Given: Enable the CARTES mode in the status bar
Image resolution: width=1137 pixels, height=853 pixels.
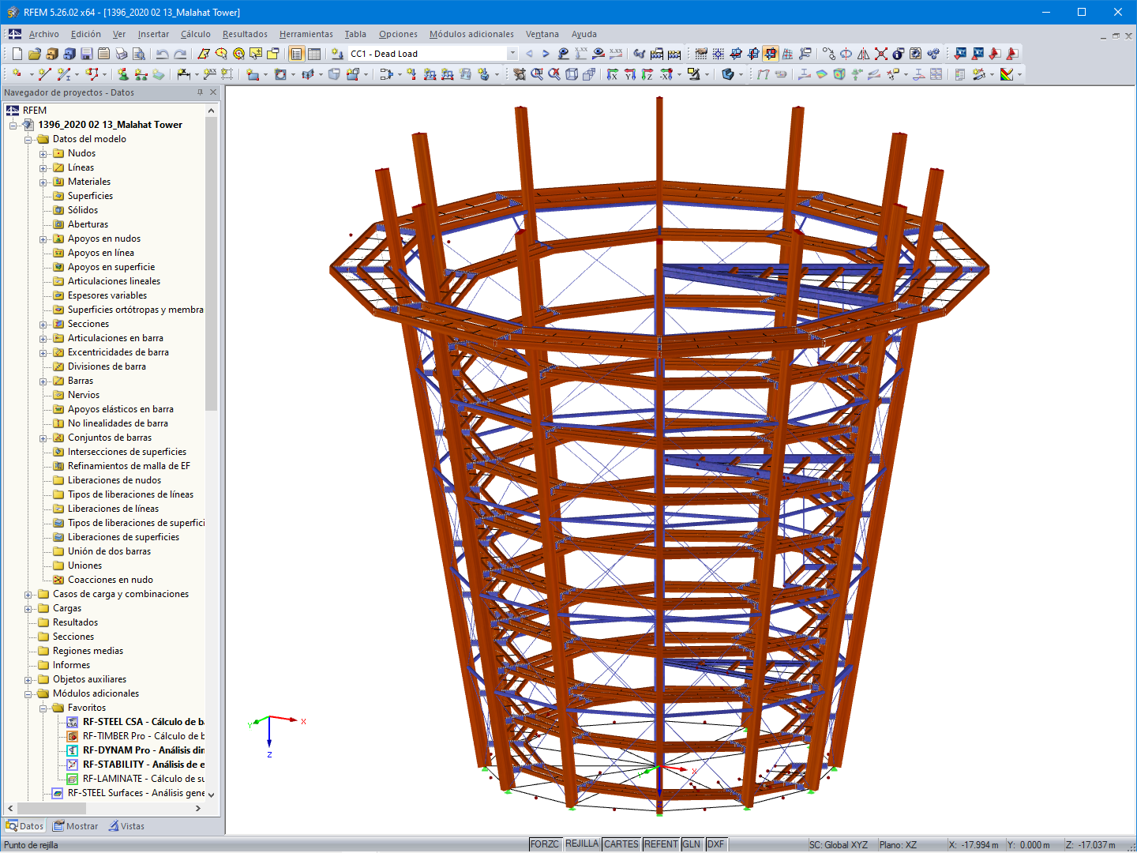Looking at the screenshot, I should pos(621,844).
